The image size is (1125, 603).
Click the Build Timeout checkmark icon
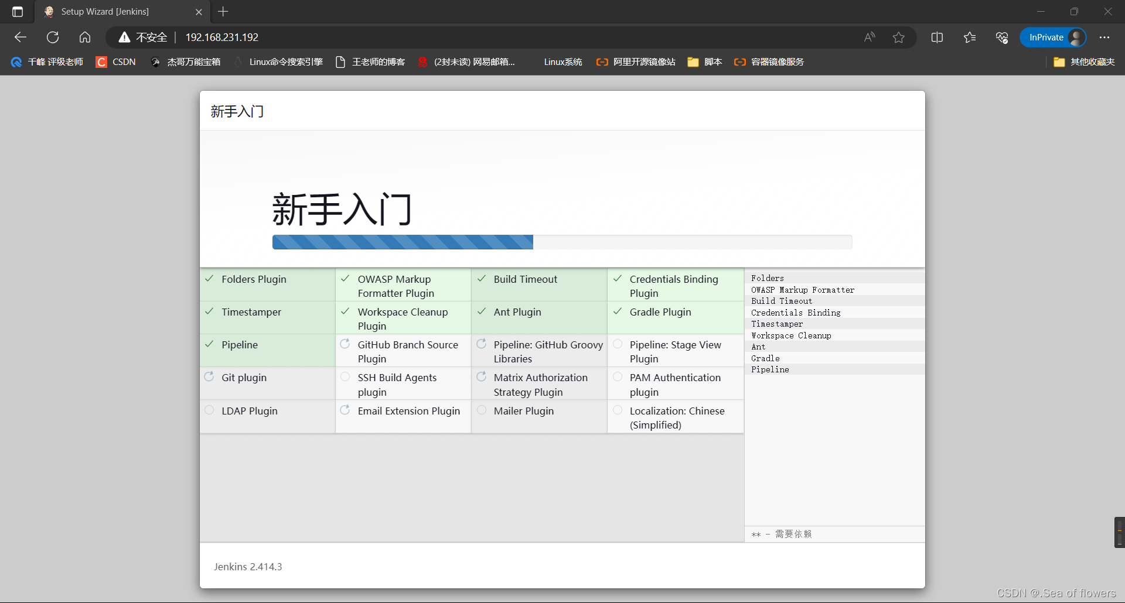coord(481,279)
